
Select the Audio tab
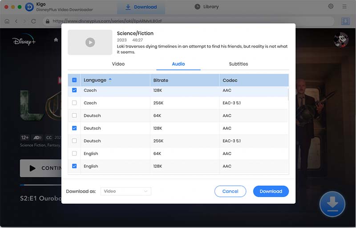click(x=178, y=64)
